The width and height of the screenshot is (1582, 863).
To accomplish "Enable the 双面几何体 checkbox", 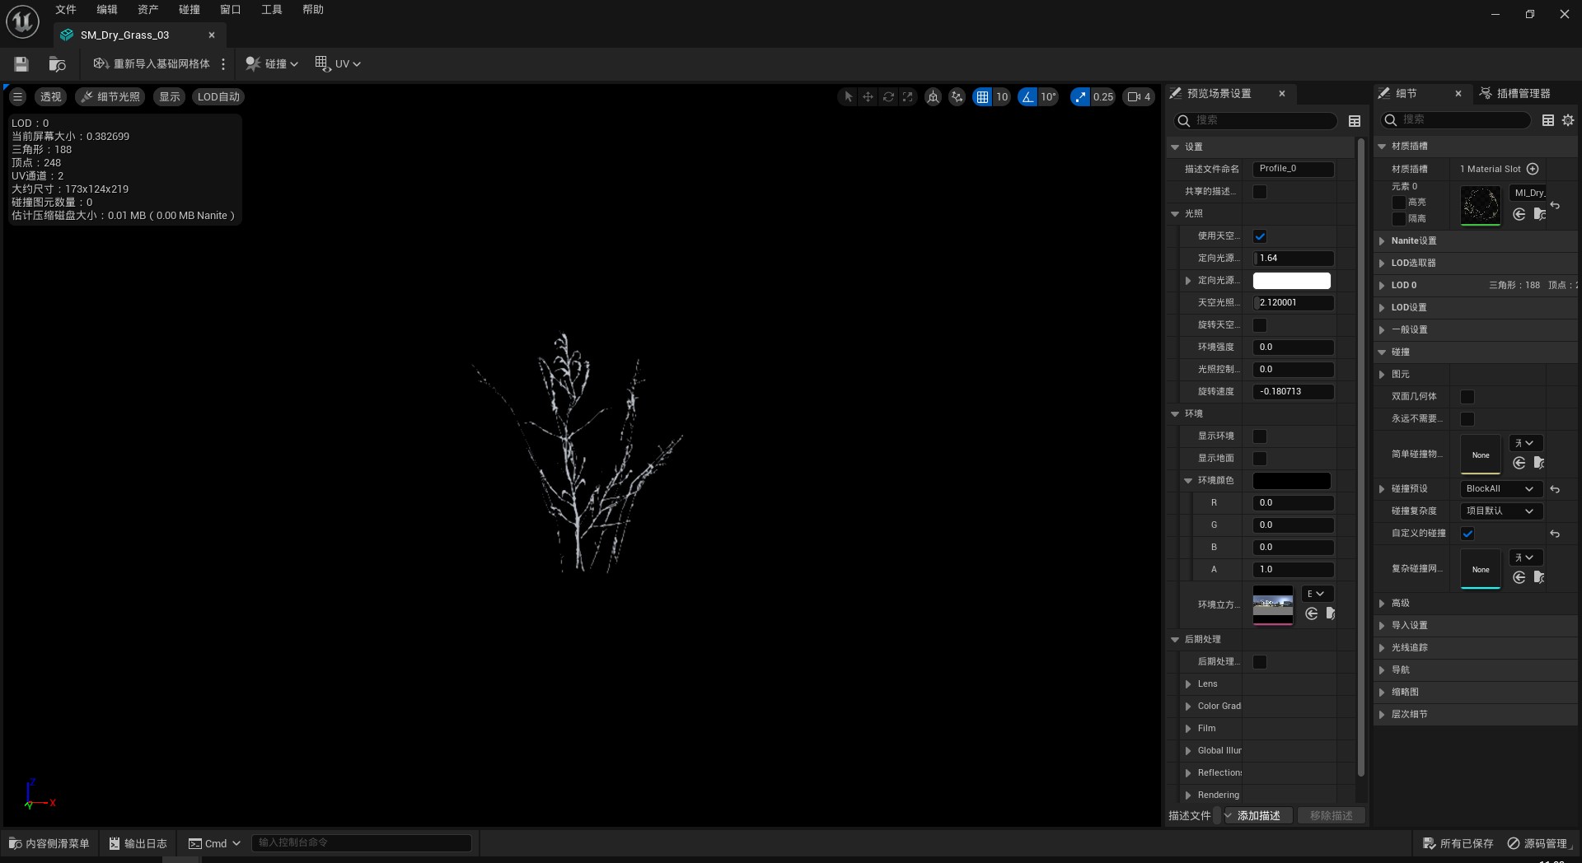I will click(1467, 397).
